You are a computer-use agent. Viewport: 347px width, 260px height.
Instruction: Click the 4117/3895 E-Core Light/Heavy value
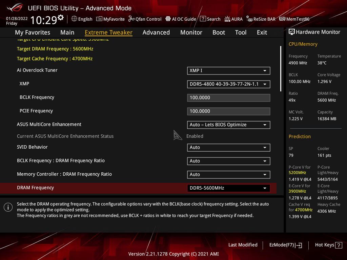click(328, 198)
